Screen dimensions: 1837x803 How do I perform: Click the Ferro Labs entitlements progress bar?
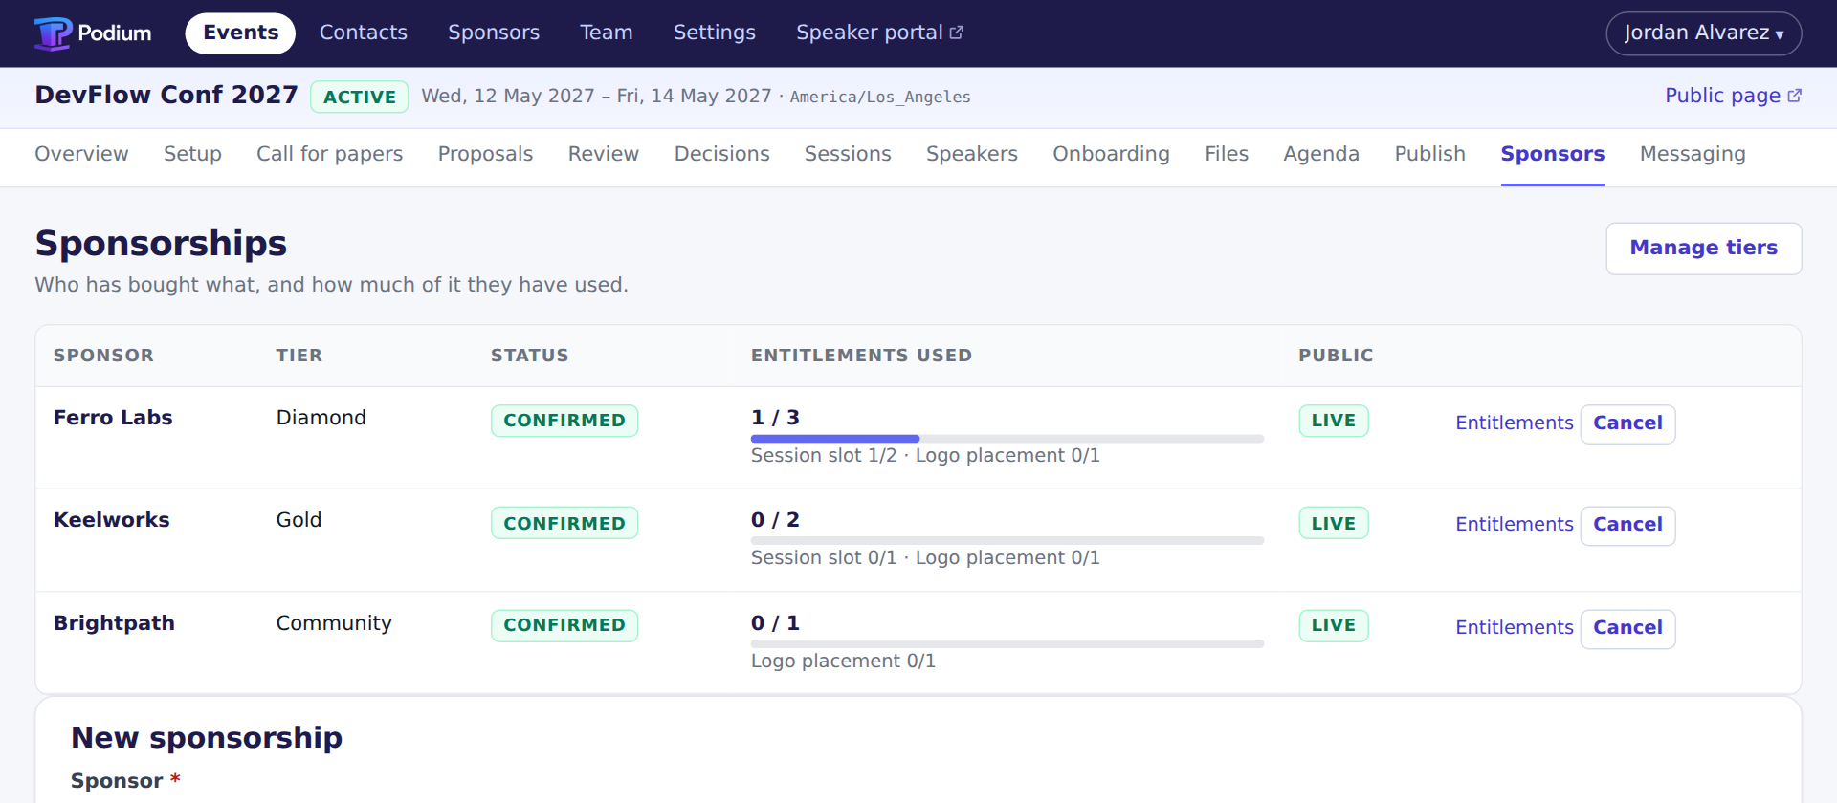1007,439
